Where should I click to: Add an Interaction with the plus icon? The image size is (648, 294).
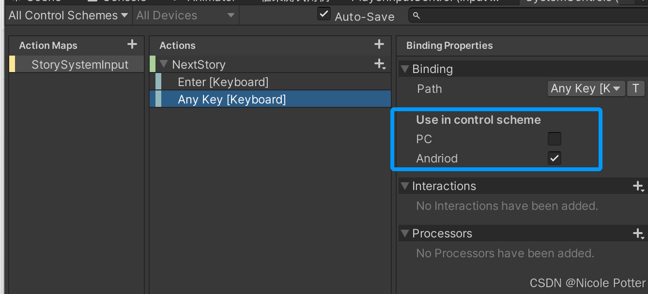click(x=638, y=186)
